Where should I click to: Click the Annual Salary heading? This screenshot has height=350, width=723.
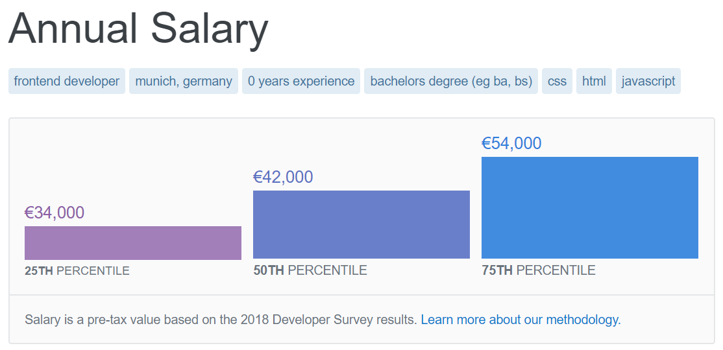click(138, 29)
